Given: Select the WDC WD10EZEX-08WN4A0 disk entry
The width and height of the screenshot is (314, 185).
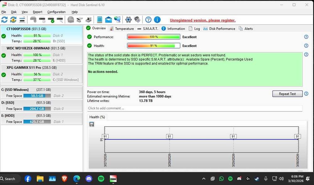Looking at the screenshot, I should tap(41, 54).
